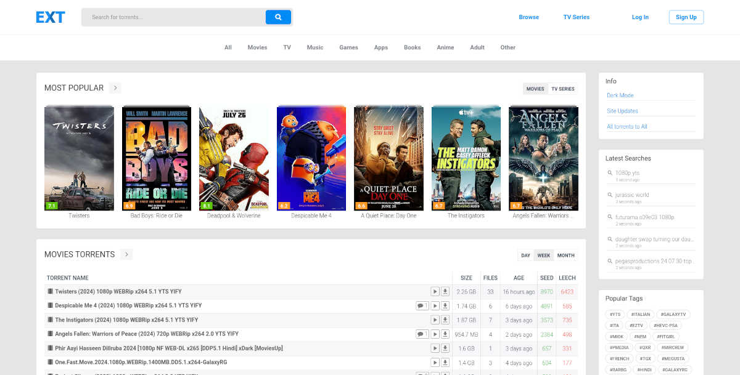Viewport: 740px width, 375px height.
Task: Open A Quiet Place Day One poster
Action: pyautogui.click(x=388, y=158)
